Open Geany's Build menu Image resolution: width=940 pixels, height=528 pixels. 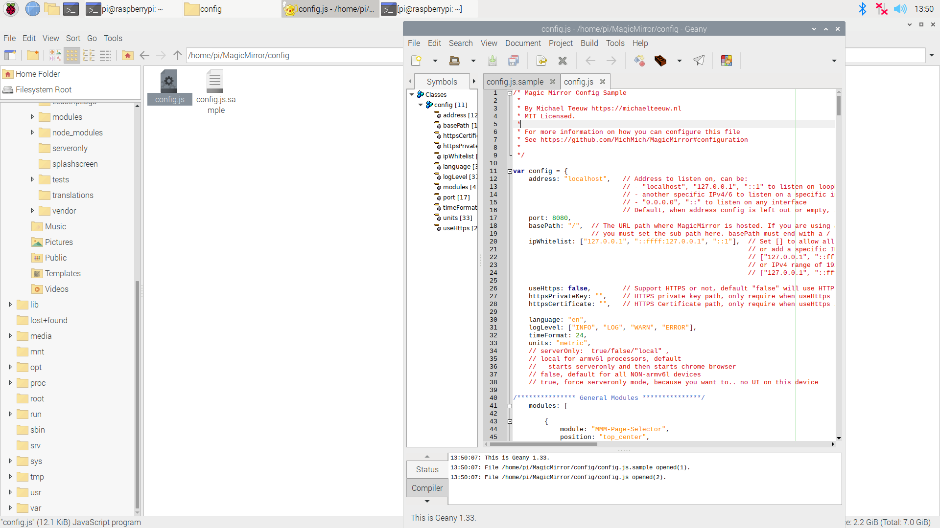589,43
